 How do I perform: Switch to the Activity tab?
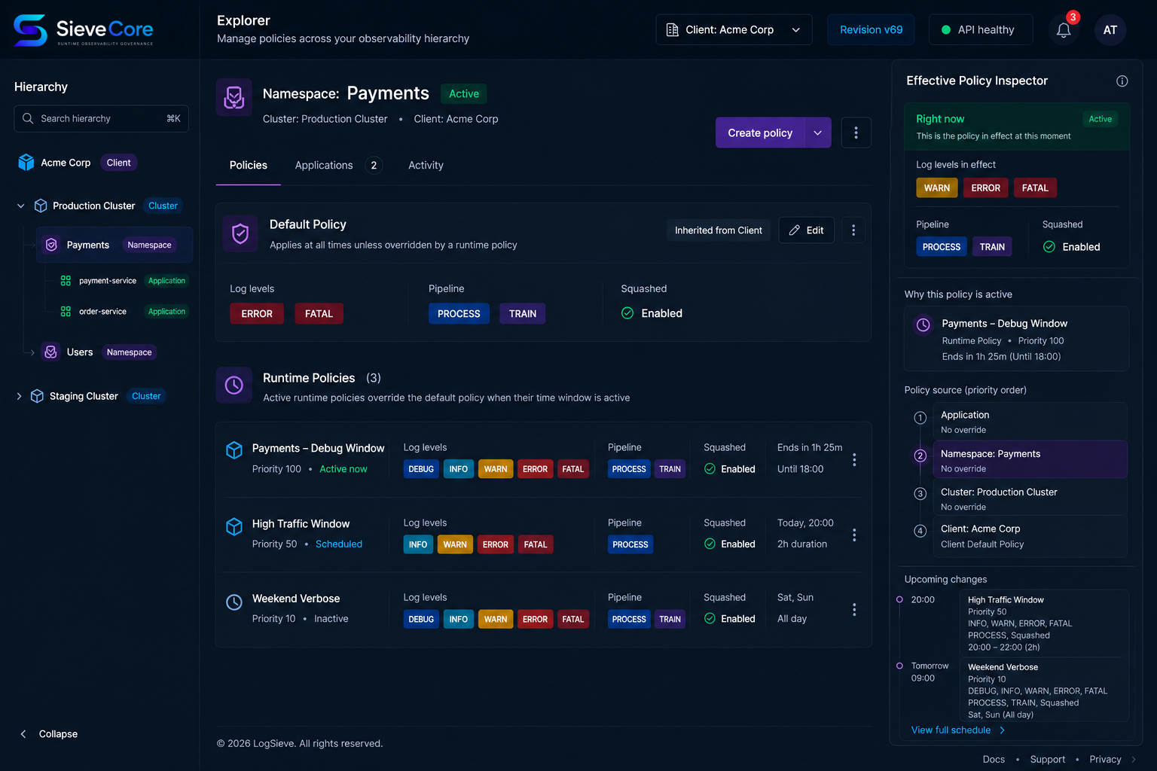click(426, 166)
